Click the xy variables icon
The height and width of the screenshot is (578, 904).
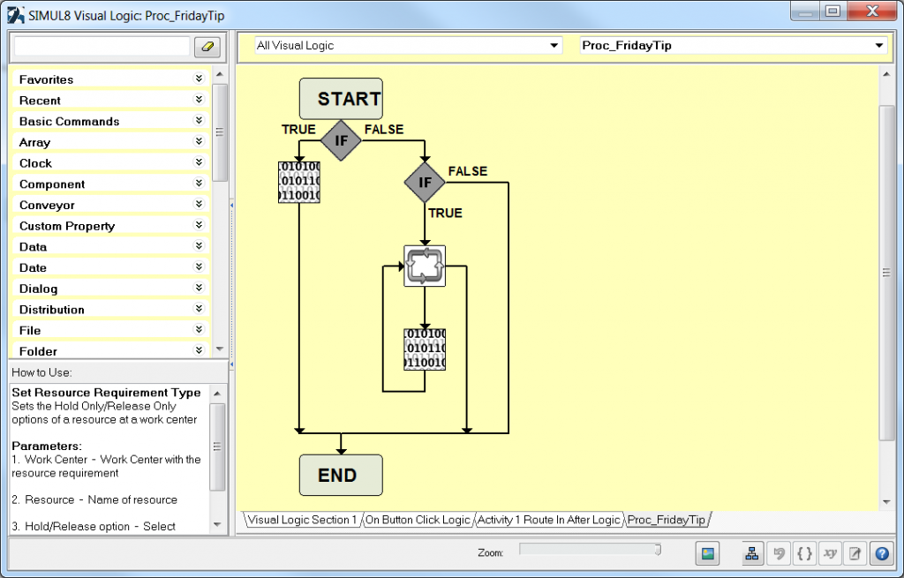830,554
